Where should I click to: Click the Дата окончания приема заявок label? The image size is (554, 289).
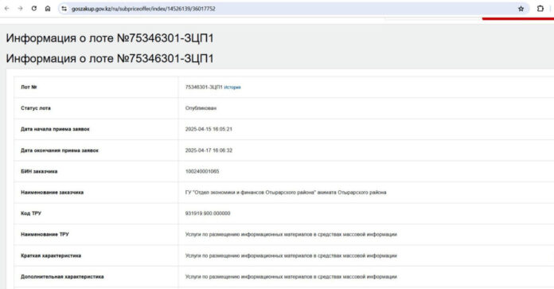coord(60,150)
